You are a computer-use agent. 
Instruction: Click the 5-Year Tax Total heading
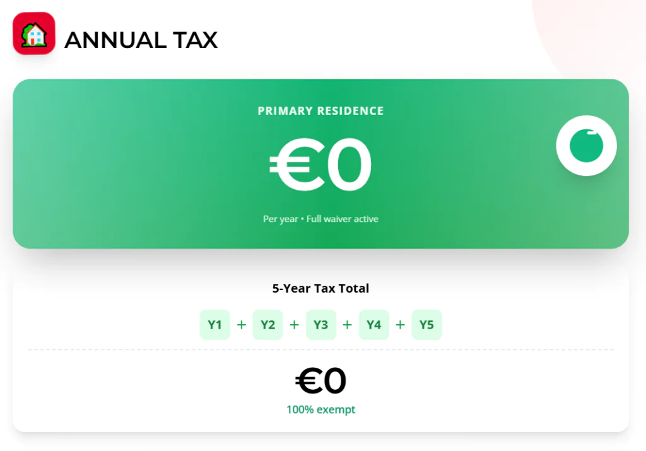320,288
